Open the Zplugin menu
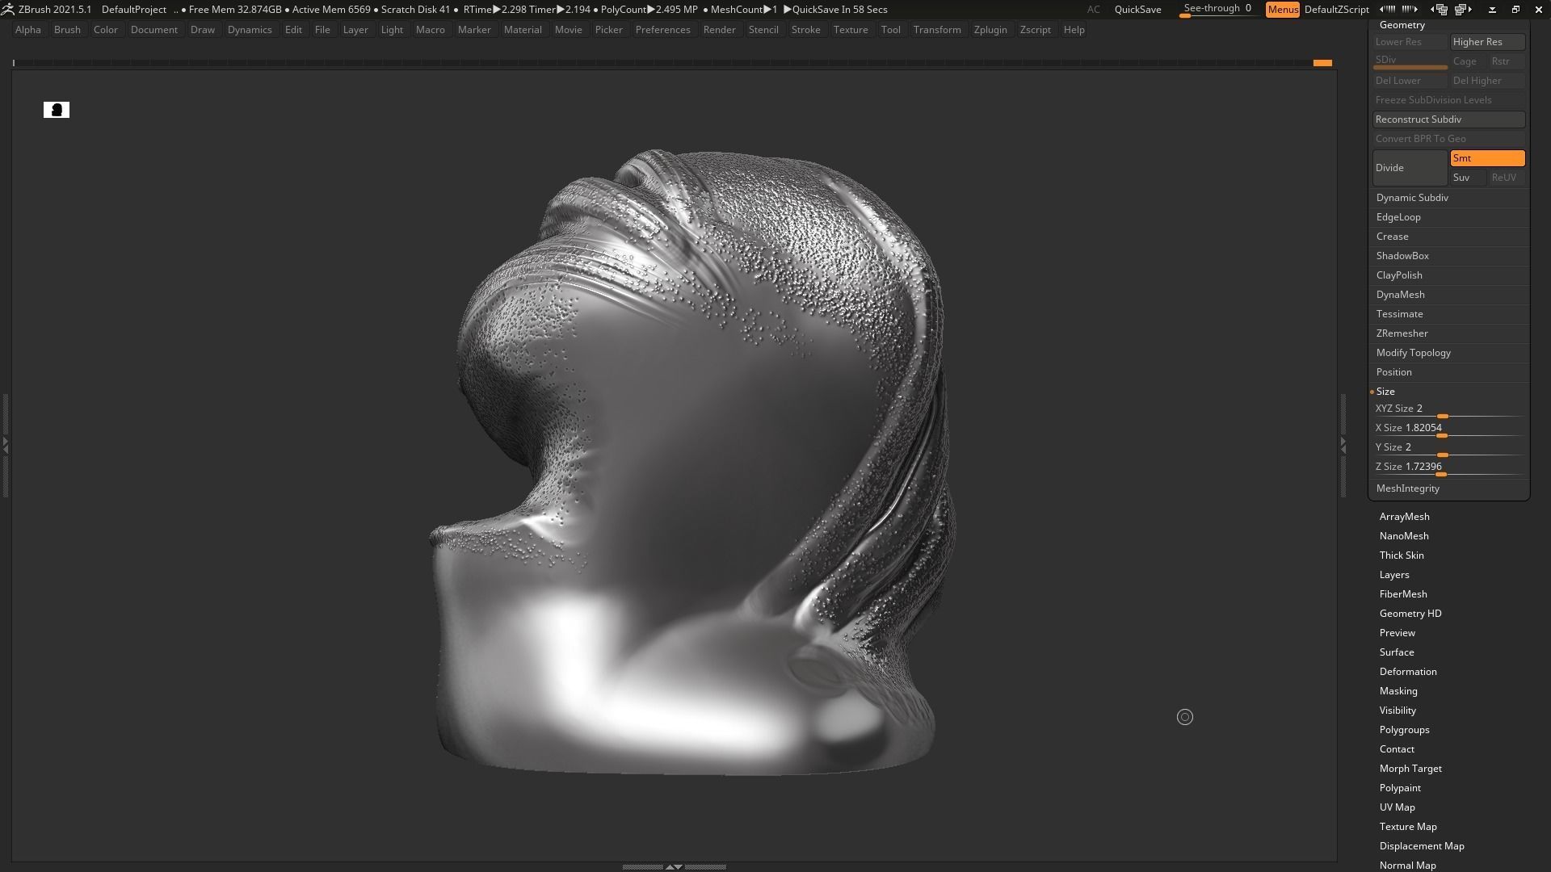The width and height of the screenshot is (1551, 872). pyautogui.click(x=990, y=30)
